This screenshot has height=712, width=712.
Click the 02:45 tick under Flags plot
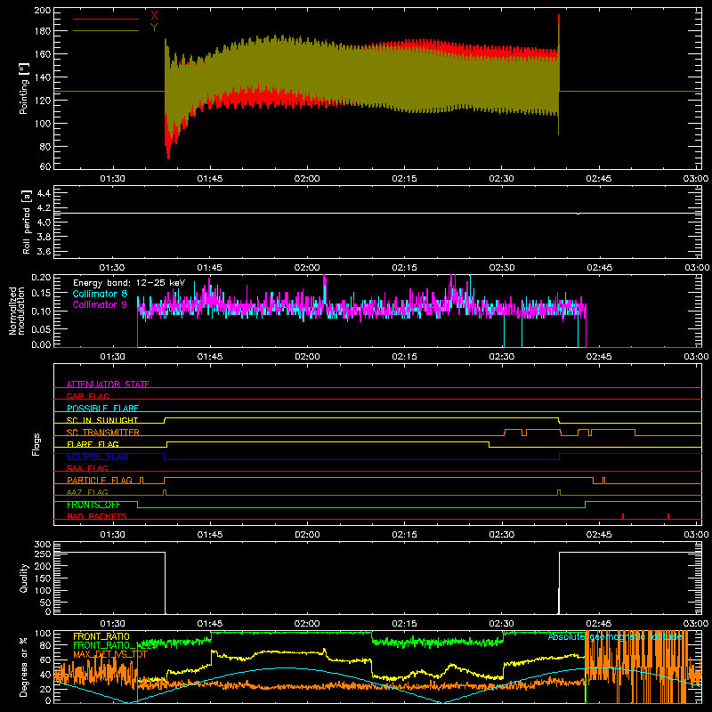point(599,535)
